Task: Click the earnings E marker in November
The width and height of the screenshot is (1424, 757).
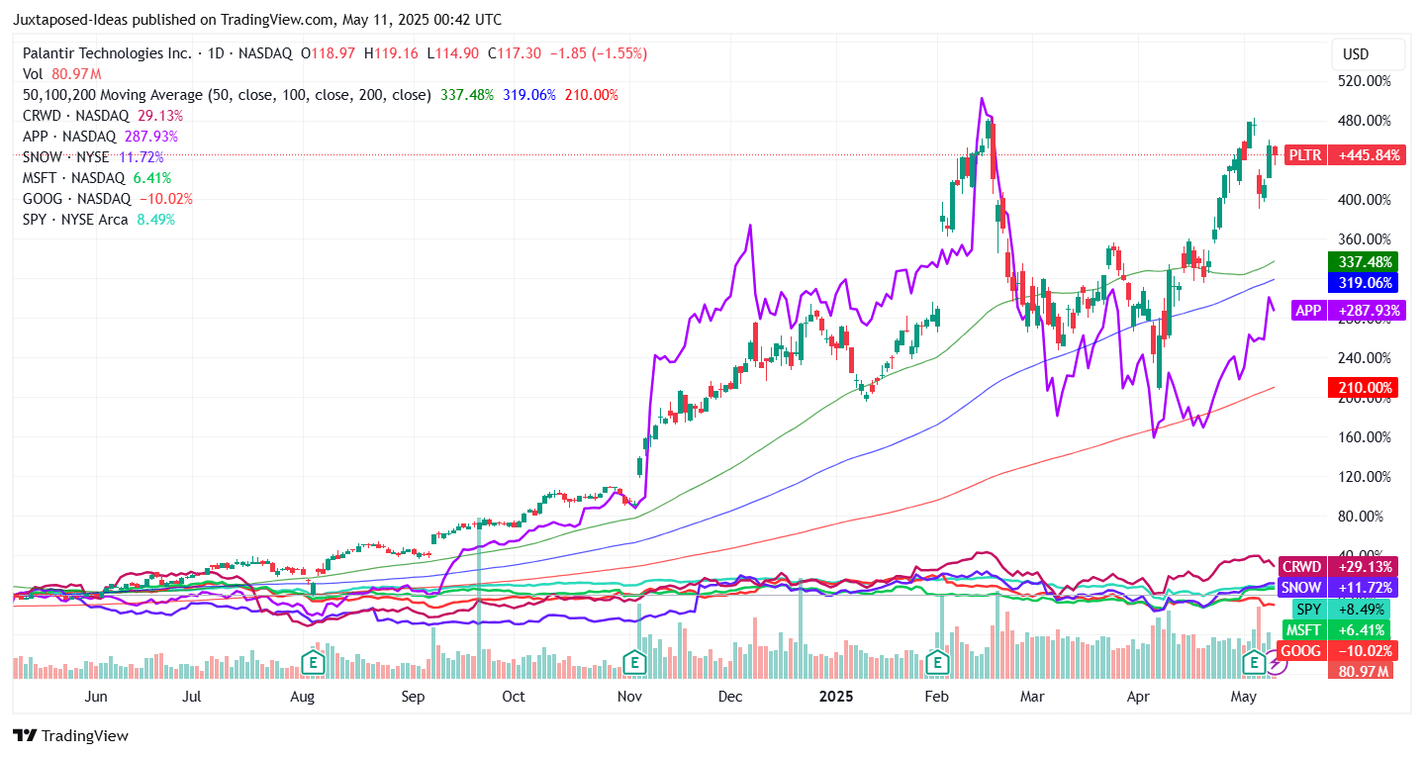Action: pyautogui.click(x=633, y=662)
